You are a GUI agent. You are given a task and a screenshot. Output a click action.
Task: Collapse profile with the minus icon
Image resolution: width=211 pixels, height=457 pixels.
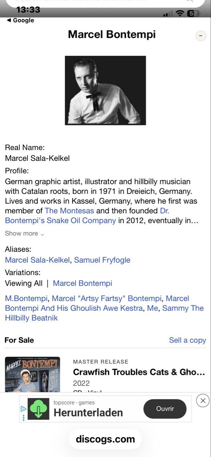[200, 36]
